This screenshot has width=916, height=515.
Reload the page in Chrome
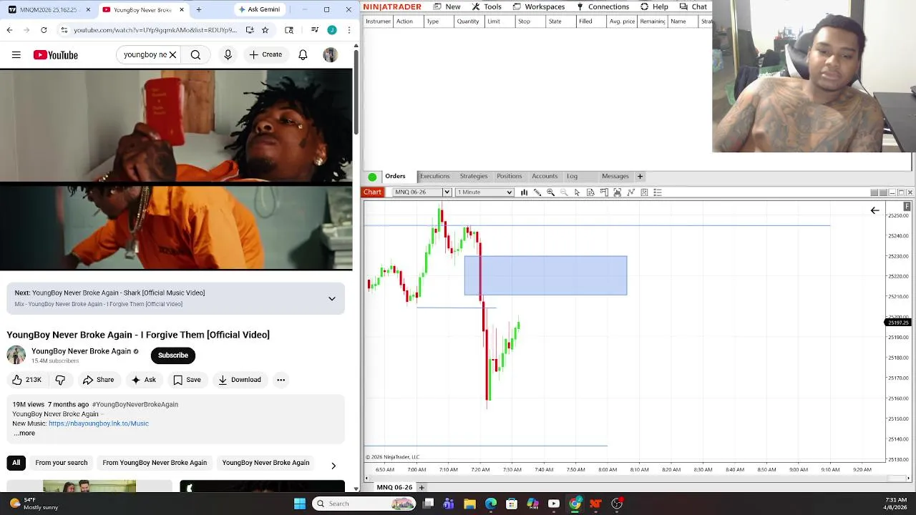tap(44, 30)
